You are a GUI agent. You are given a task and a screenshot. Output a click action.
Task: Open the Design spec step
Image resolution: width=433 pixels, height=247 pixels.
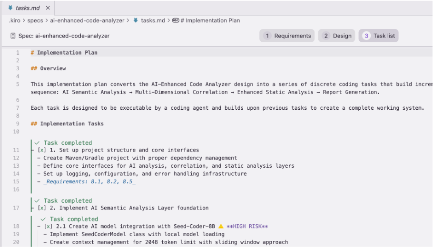coord(337,36)
